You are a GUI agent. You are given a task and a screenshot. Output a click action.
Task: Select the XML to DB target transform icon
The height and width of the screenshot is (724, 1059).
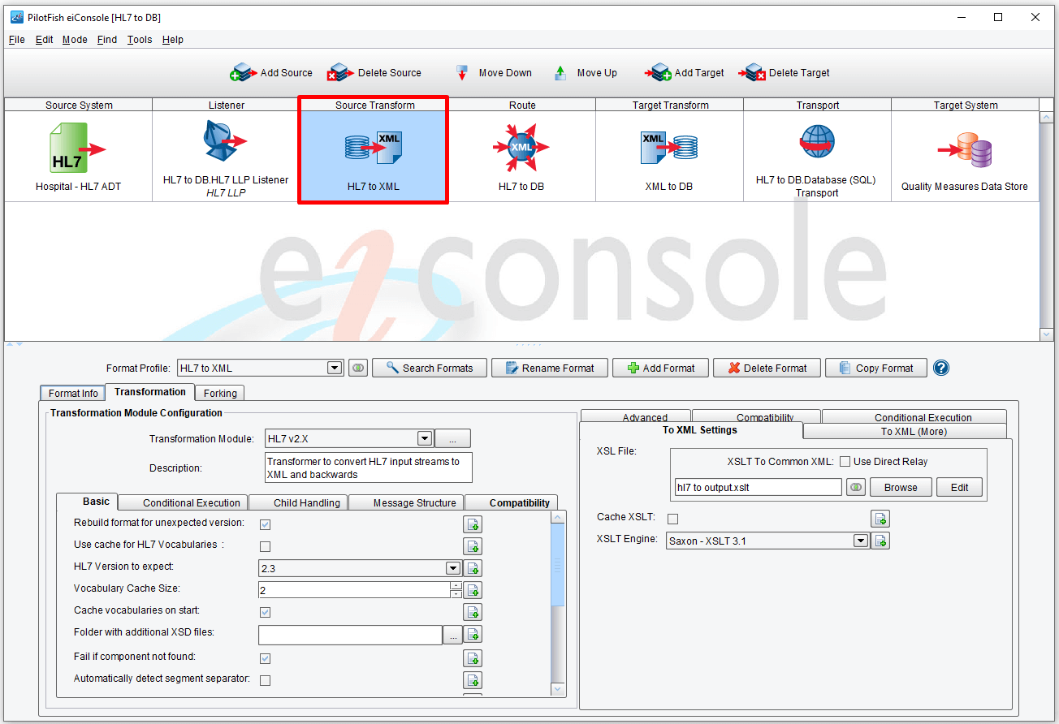[x=669, y=147]
